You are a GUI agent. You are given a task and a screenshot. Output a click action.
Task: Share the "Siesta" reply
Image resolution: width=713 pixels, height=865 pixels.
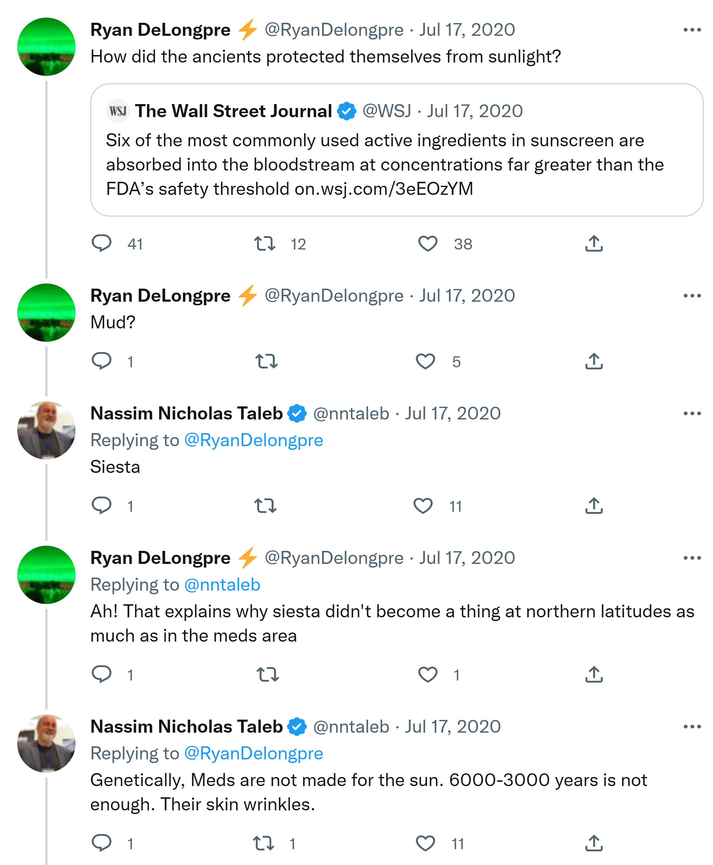(x=594, y=505)
